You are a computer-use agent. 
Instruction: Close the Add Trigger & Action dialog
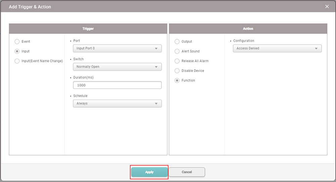[x=327, y=7]
